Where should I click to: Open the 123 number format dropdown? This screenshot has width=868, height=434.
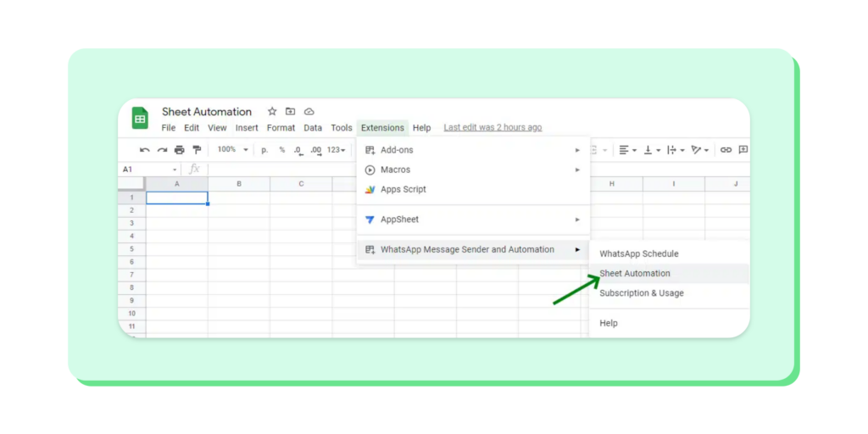pos(337,150)
